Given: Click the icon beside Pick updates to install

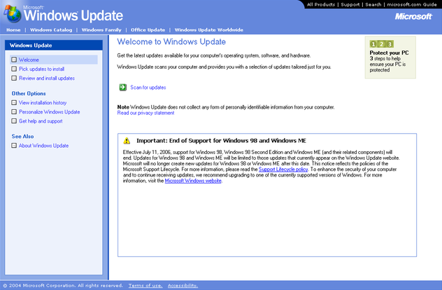Looking at the screenshot, I should pyautogui.click(x=14, y=69).
